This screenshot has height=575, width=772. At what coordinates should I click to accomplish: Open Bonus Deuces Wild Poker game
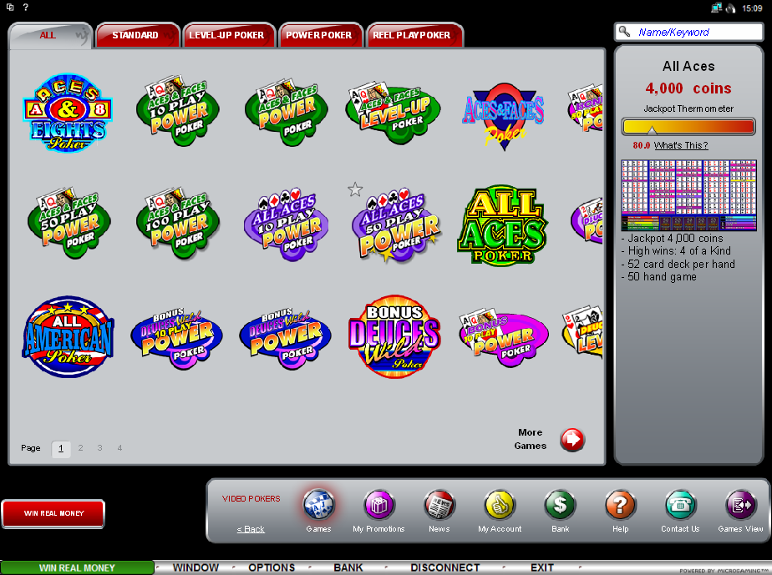[x=394, y=337]
